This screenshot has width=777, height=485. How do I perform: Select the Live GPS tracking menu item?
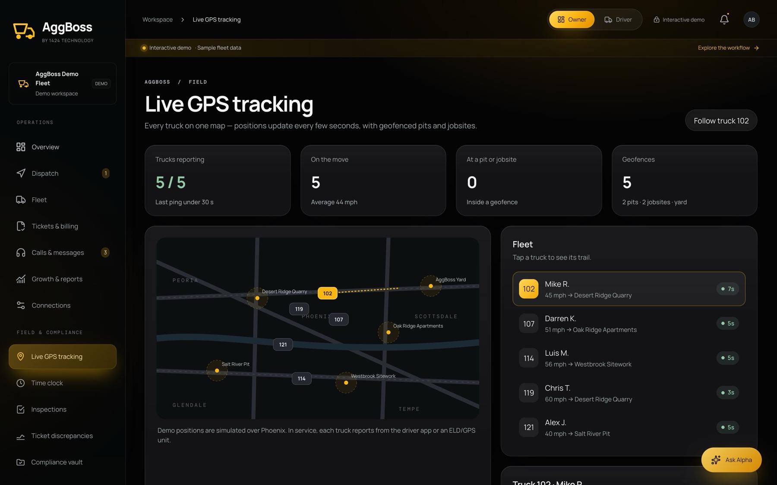coord(63,357)
